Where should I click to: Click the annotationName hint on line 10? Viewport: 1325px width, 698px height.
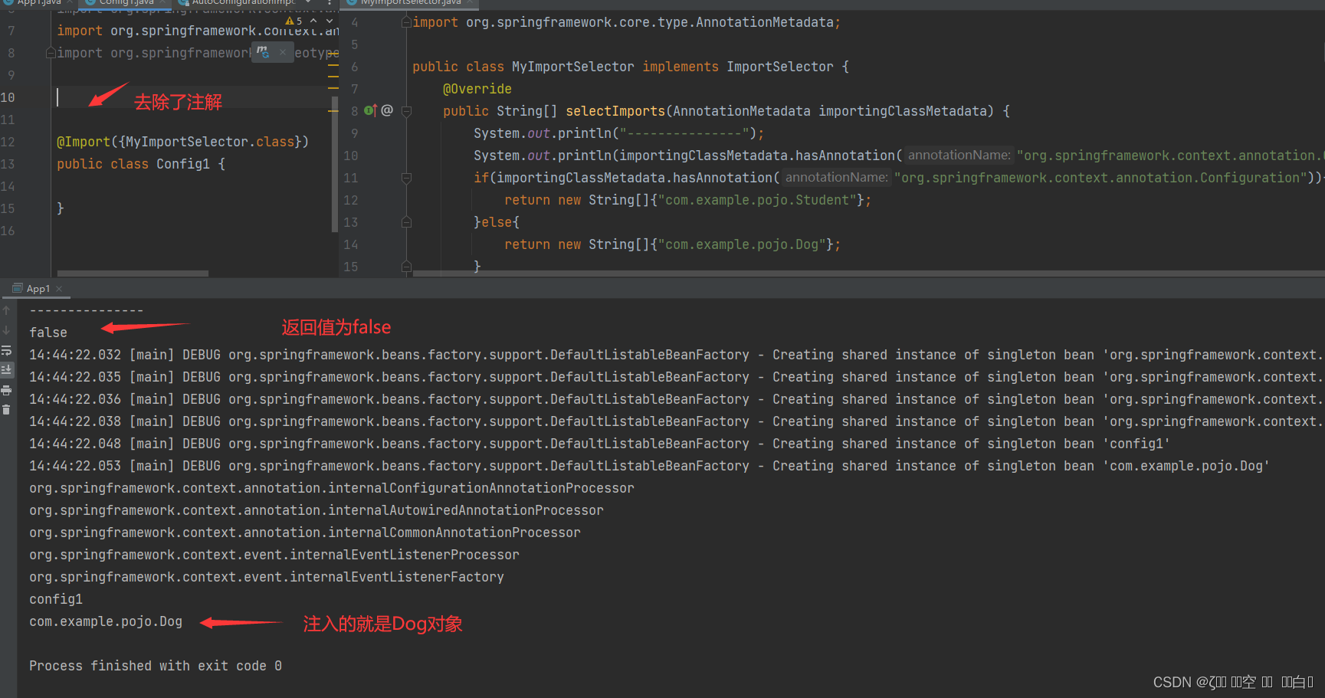click(x=959, y=156)
